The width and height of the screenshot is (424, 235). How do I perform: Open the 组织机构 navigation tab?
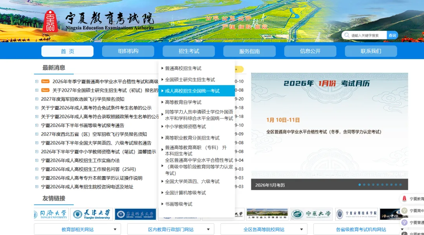tap(128, 51)
